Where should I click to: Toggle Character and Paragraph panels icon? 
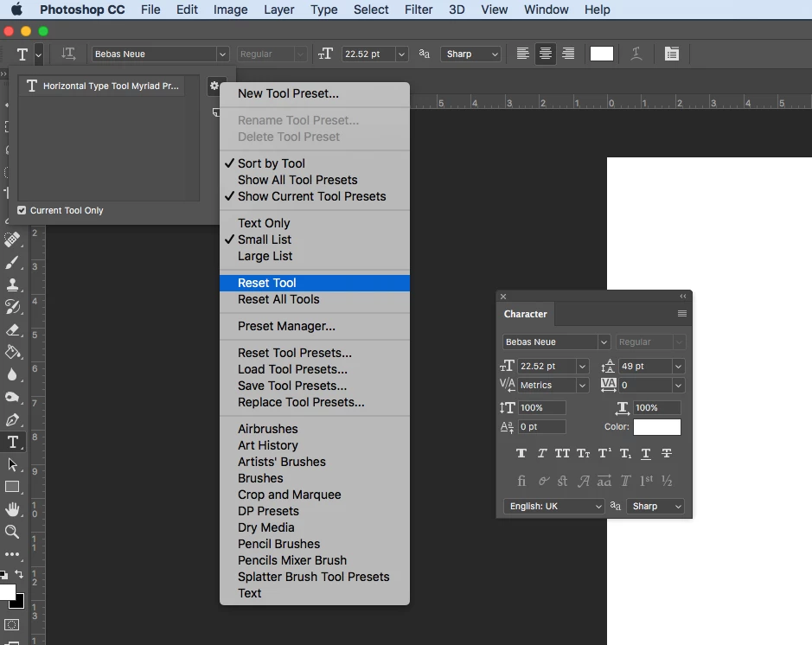672,54
